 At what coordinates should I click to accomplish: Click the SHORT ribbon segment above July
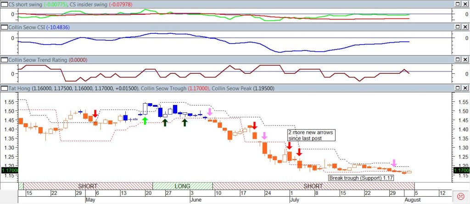313,186
